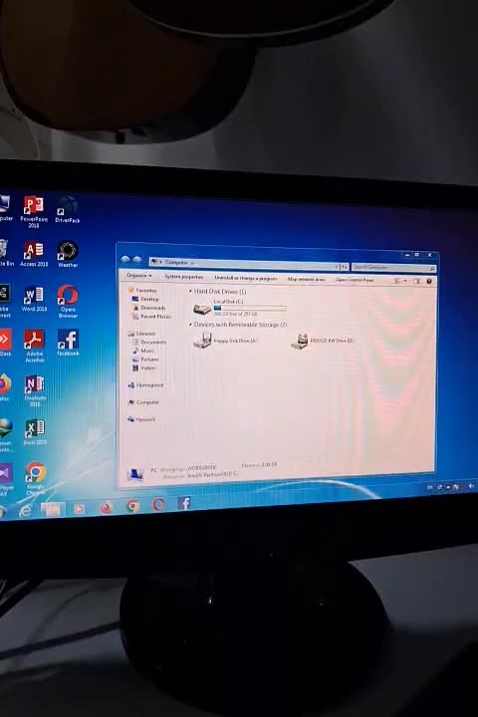Launch the DriverPack desktop icon

coord(68,209)
